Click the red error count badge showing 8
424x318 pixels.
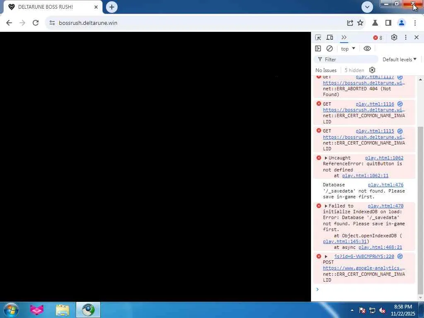coord(378,38)
